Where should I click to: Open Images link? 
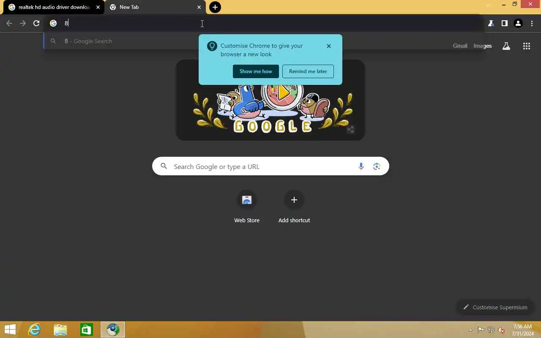pyautogui.click(x=482, y=46)
